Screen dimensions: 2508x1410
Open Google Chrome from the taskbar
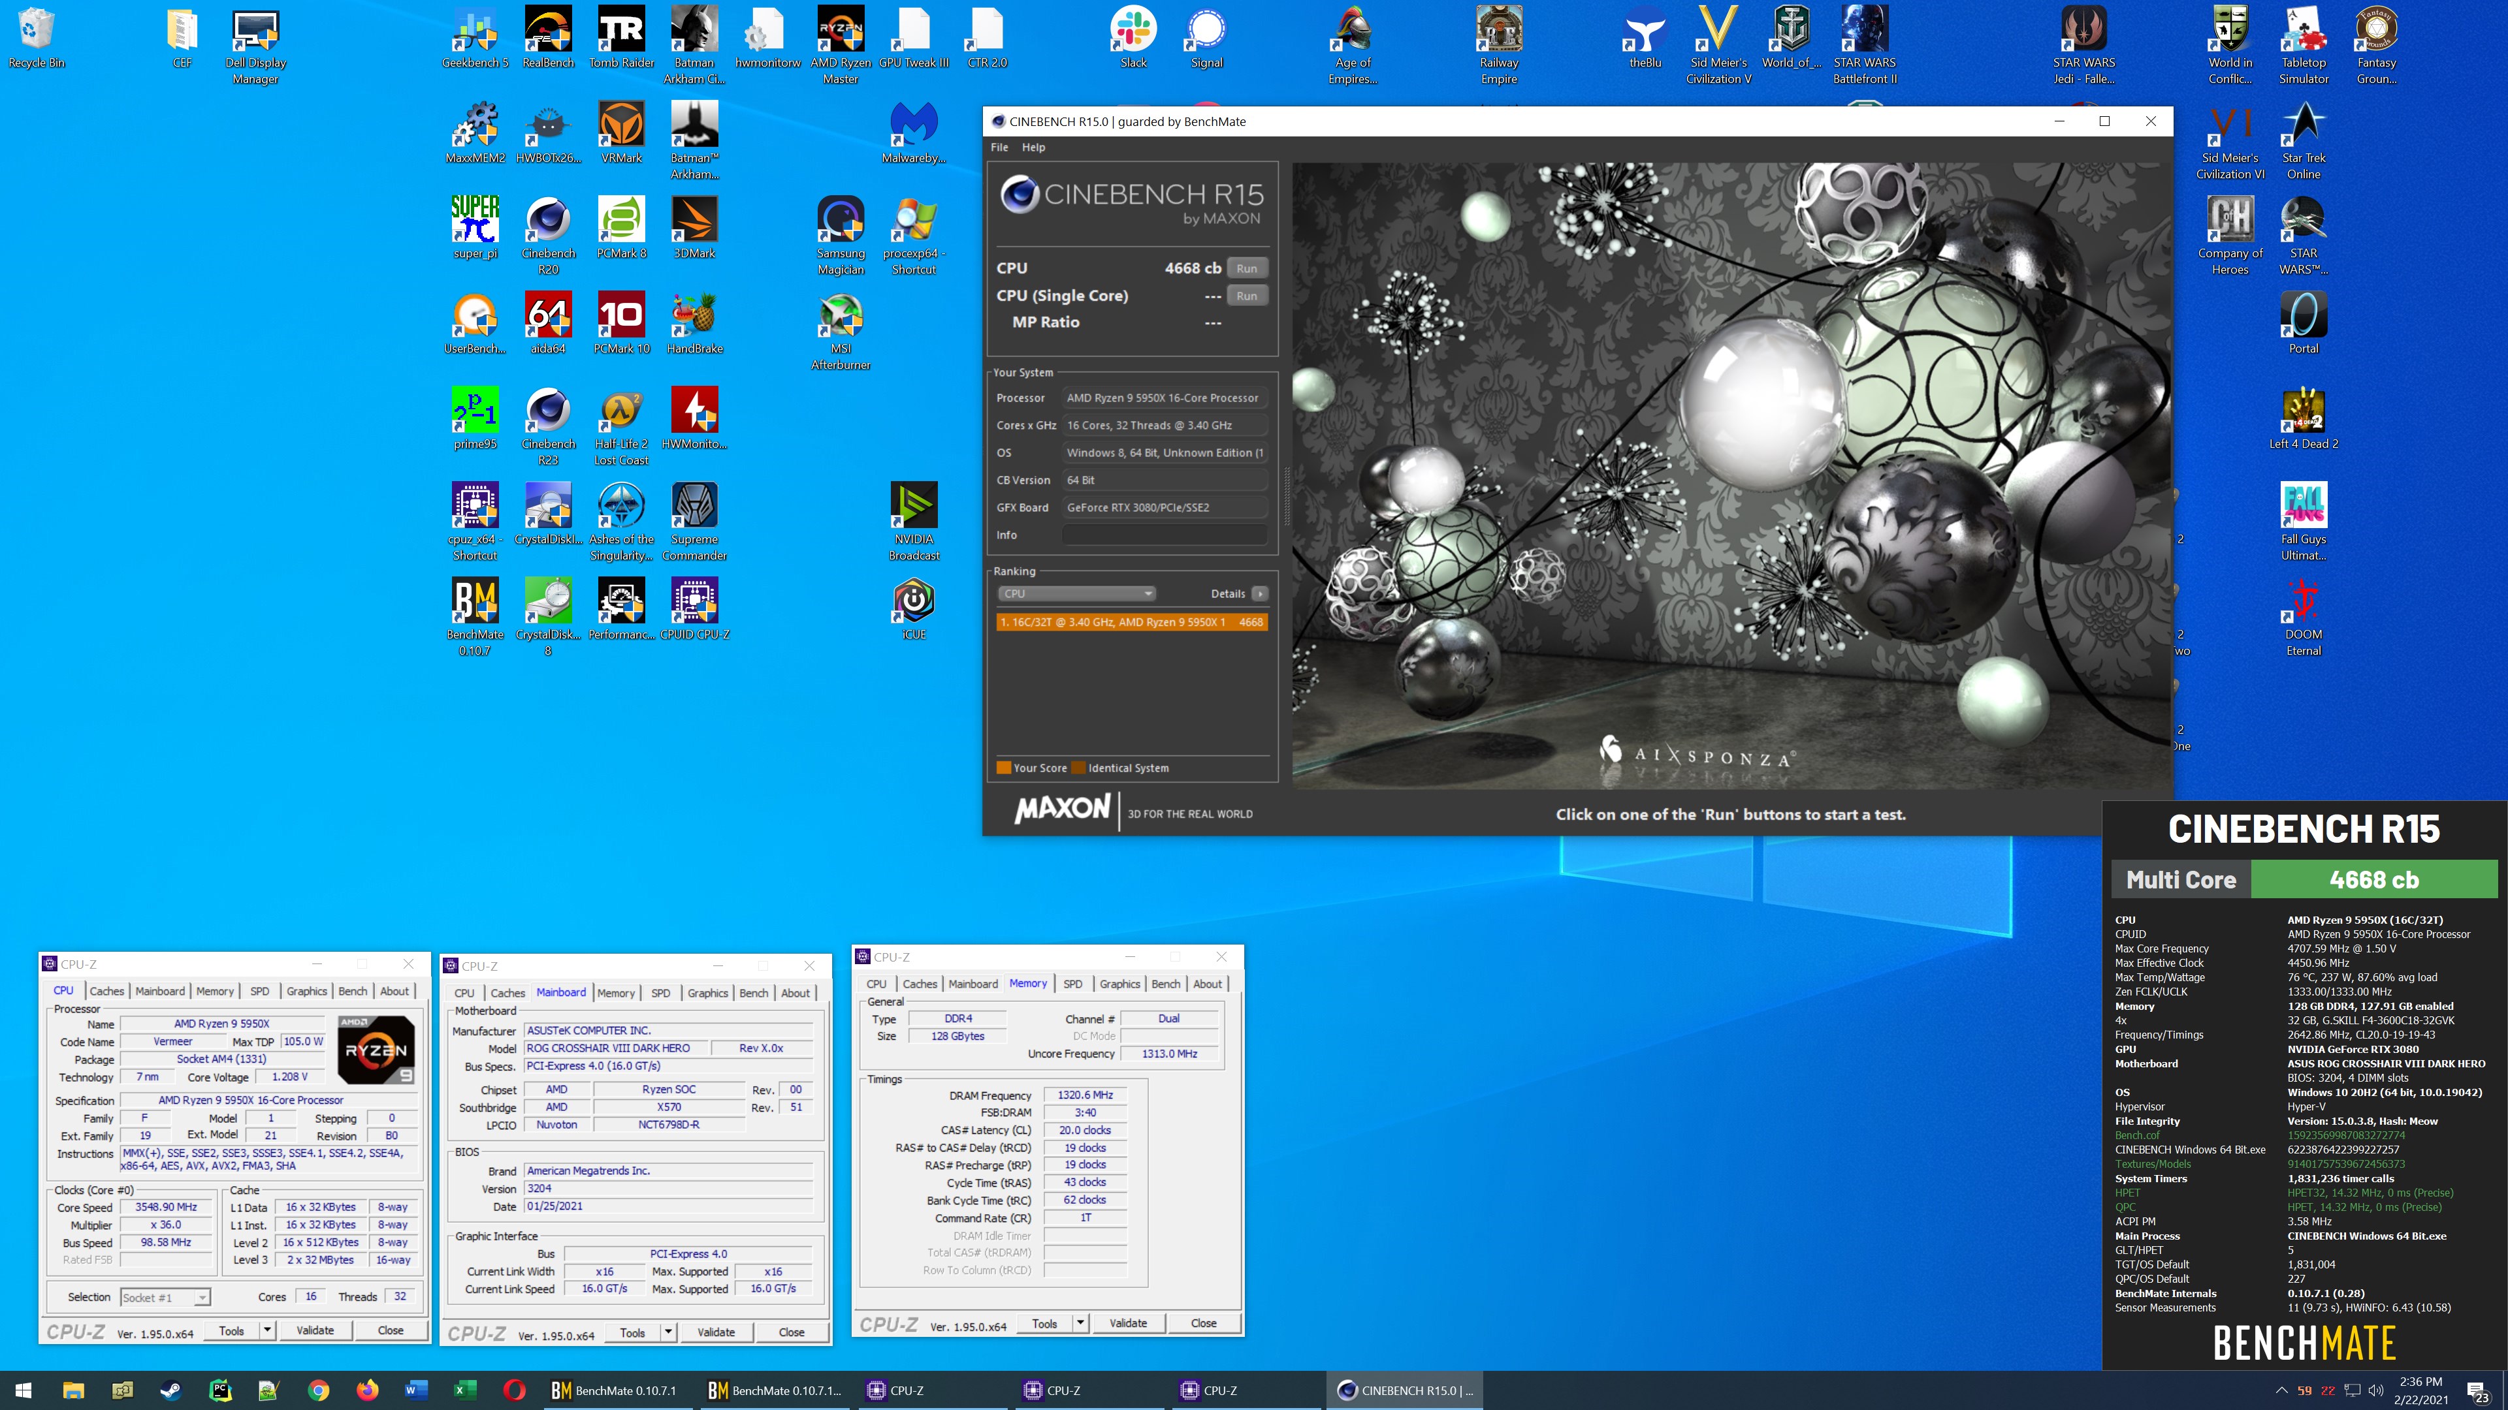tap(318, 1390)
